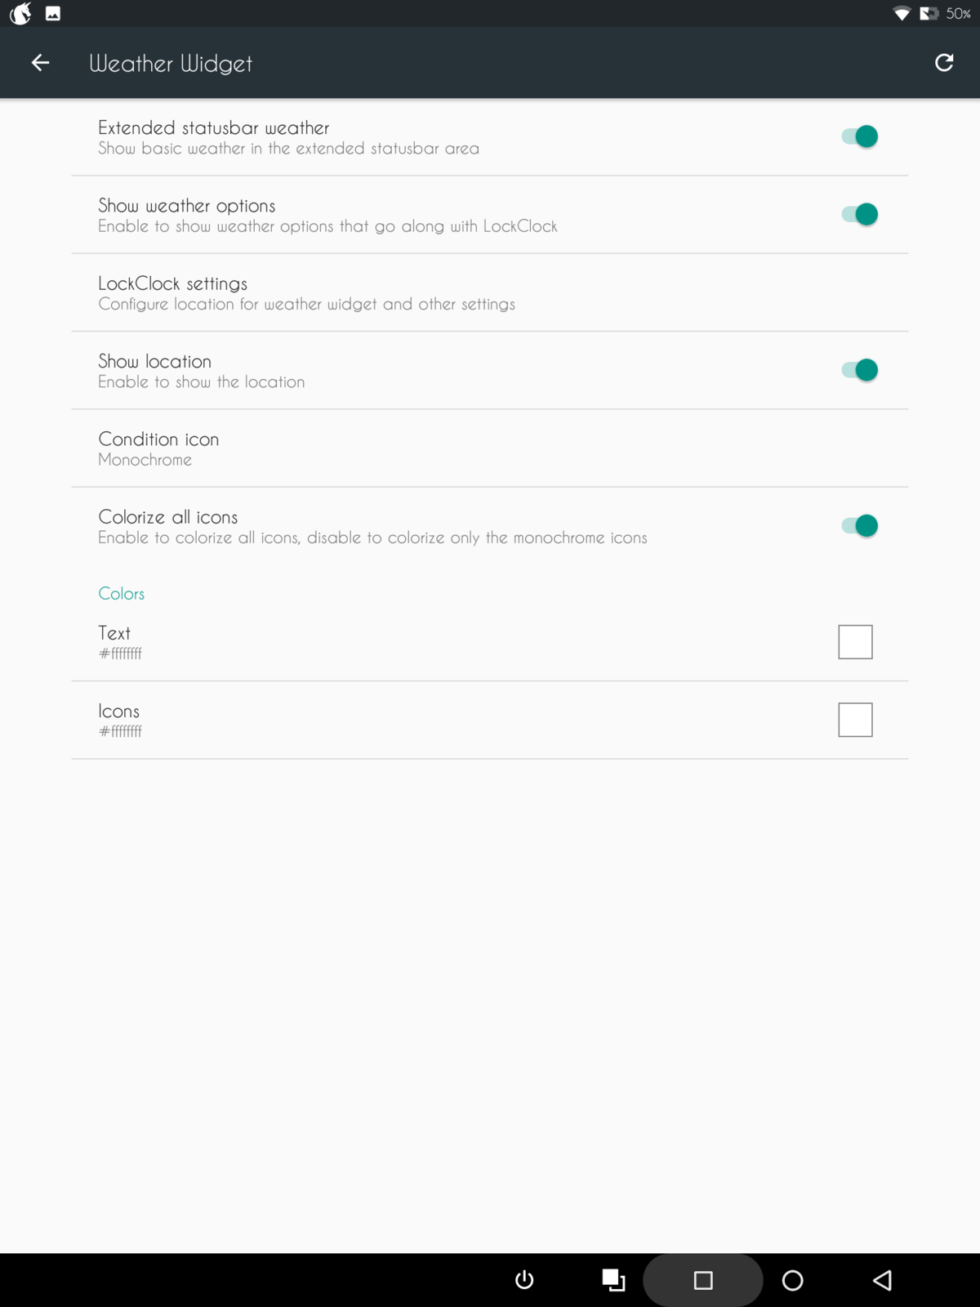Tap the screenshot icon in navigation bar
The width and height of the screenshot is (980, 1307).
pyautogui.click(x=613, y=1279)
